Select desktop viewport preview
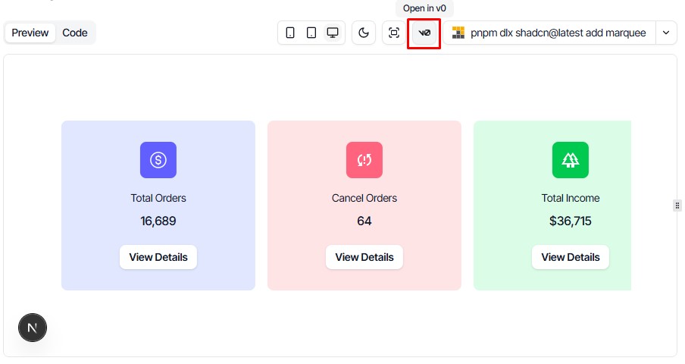Viewport: 685px width, 364px height. click(333, 33)
